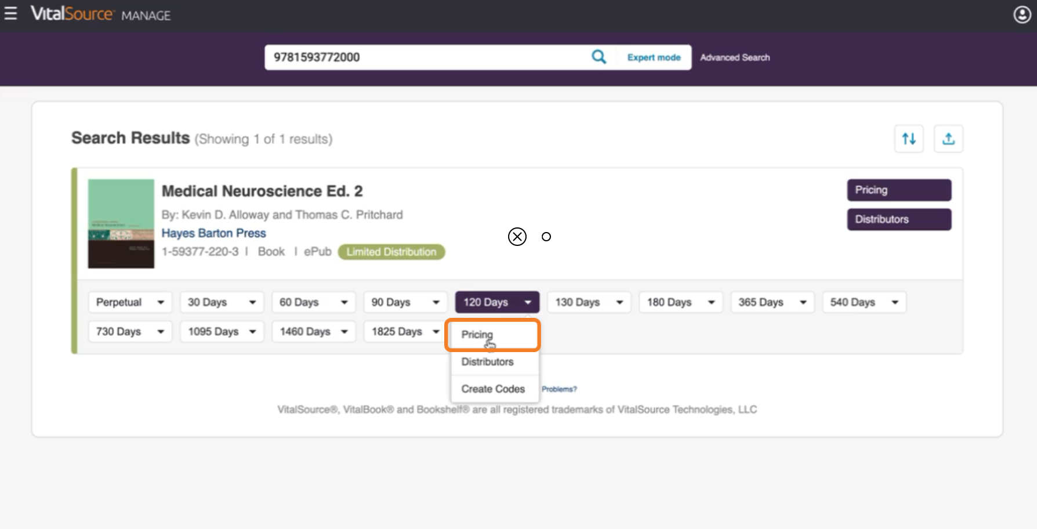The height and width of the screenshot is (529, 1037).
Task: Click the magnifying glass search icon
Action: click(599, 57)
